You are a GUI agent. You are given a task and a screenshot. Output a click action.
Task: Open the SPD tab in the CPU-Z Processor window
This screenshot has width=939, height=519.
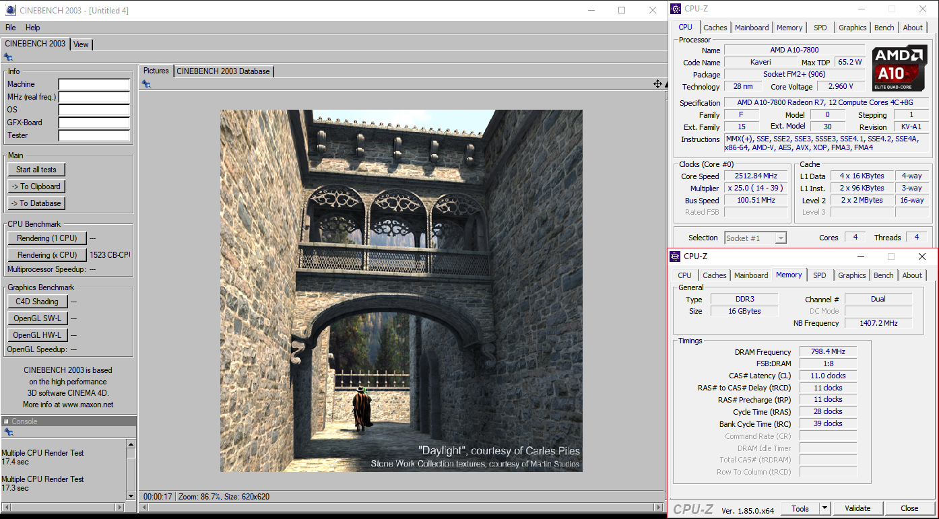(820, 28)
